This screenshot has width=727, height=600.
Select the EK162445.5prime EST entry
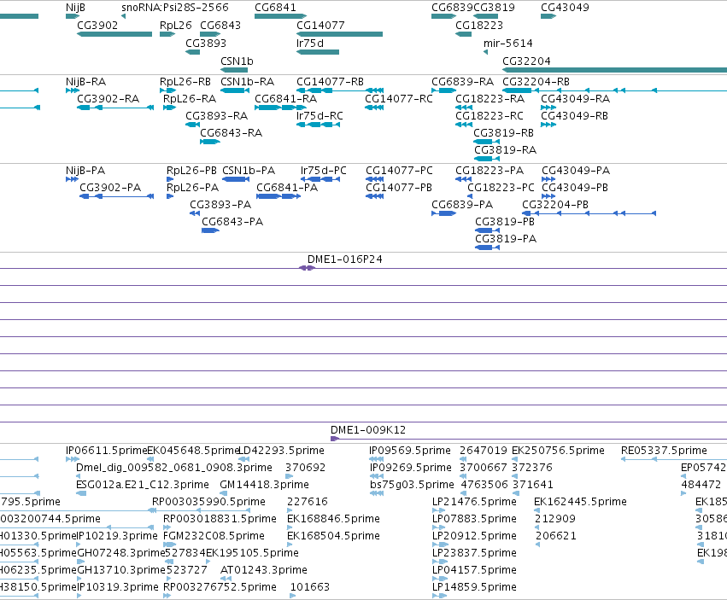point(536,510)
